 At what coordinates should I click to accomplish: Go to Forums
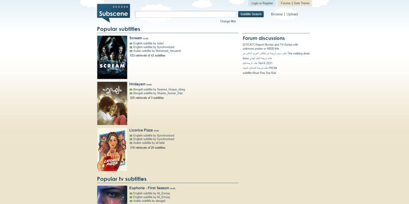coord(285,3)
